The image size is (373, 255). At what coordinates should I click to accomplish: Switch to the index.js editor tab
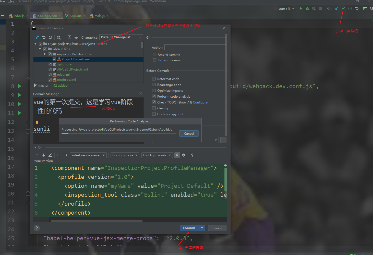(19, 16)
